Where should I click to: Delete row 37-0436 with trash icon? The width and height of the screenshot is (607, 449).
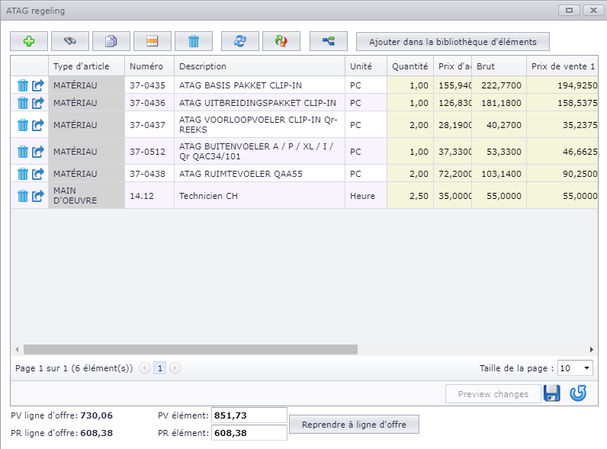(x=23, y=103)
